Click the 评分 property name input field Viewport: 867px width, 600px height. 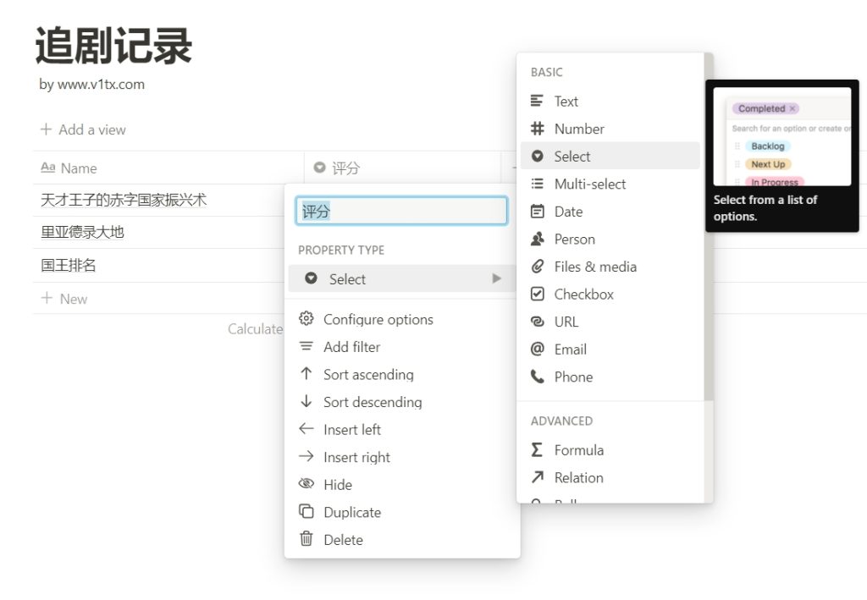pos(401,210)
